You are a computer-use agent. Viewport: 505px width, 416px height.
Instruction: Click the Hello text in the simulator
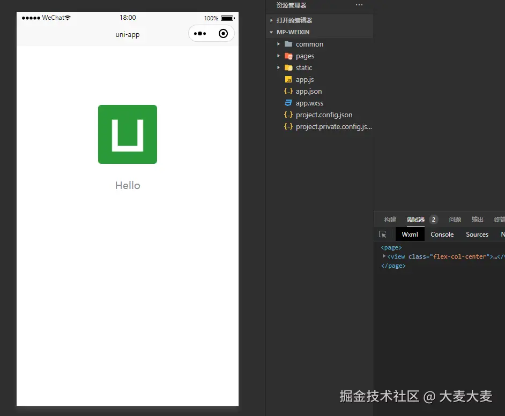[x=128, y=185]
